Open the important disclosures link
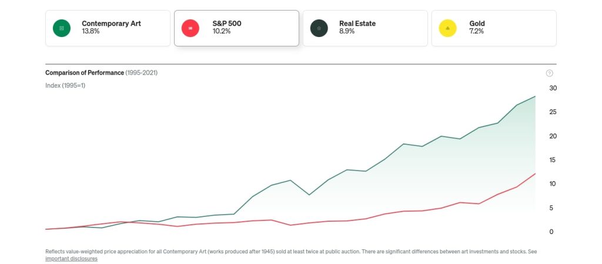This screenshot has height=264, width=602. [71, 259]
